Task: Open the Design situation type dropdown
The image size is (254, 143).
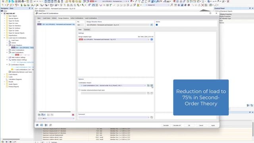Action: pos(148,39)
